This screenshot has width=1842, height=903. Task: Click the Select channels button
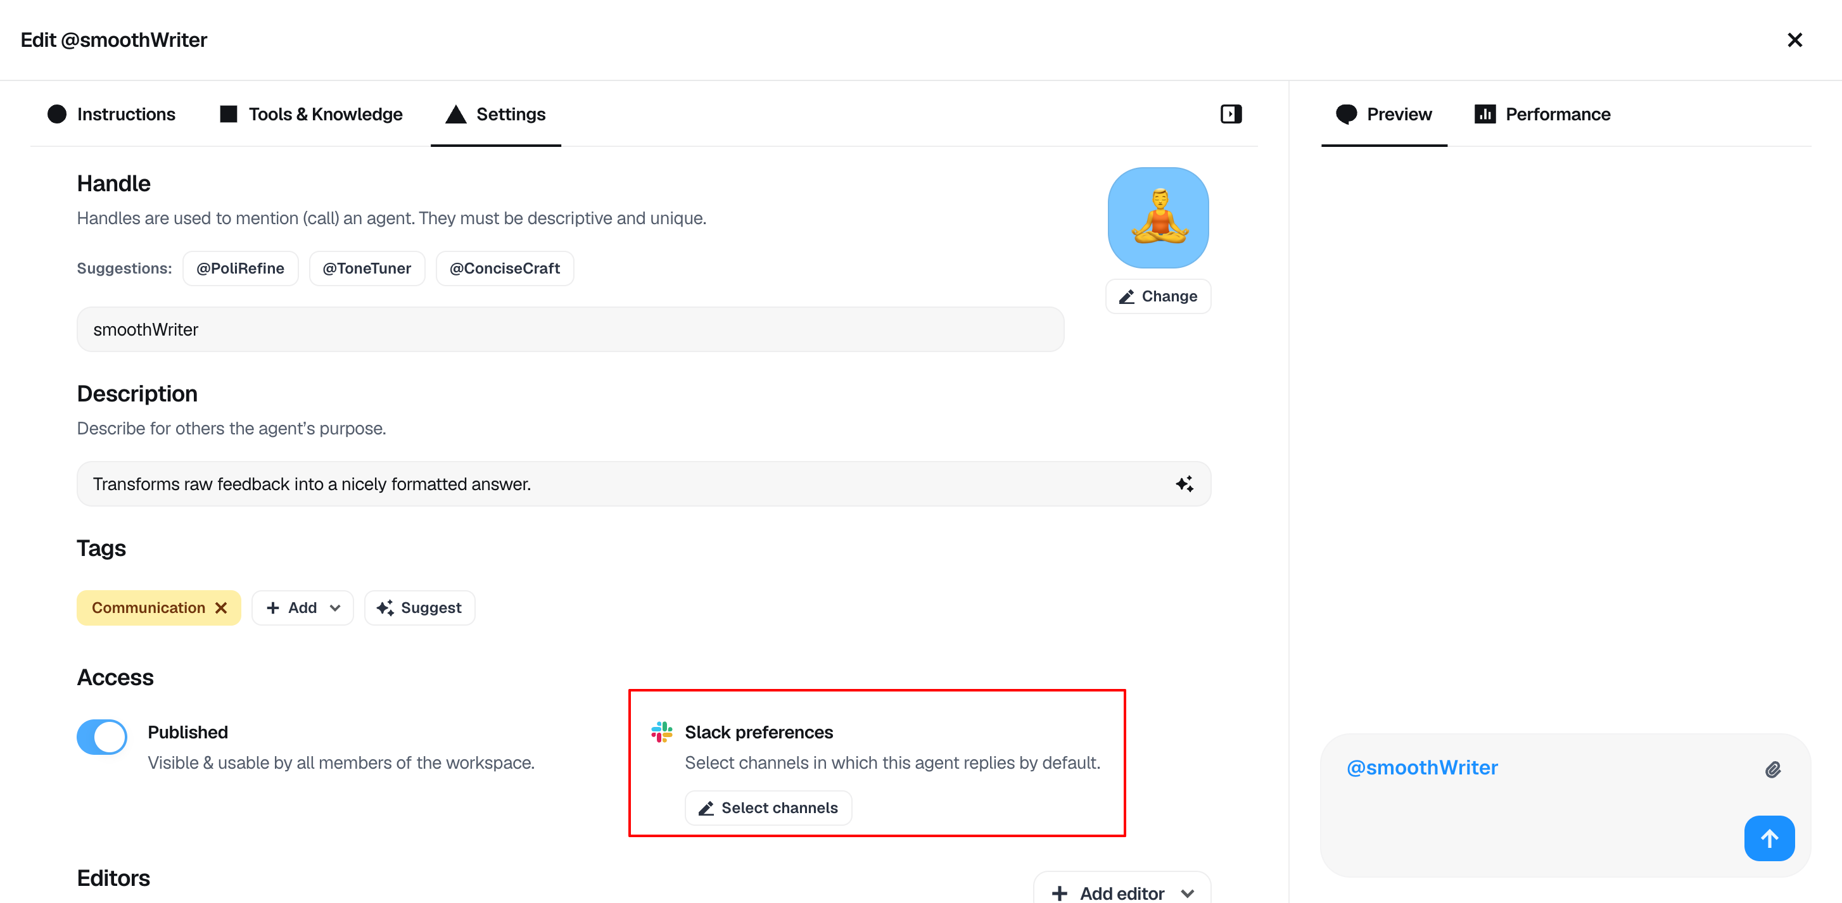pyautogui.click(x=768, y=808)
